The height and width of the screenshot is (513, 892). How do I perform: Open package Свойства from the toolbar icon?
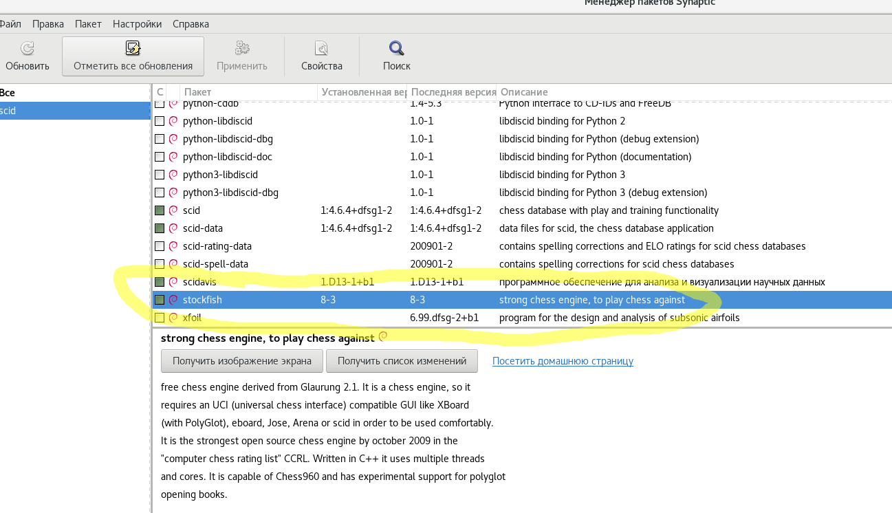pyautogui.click(x=322, y=48)
